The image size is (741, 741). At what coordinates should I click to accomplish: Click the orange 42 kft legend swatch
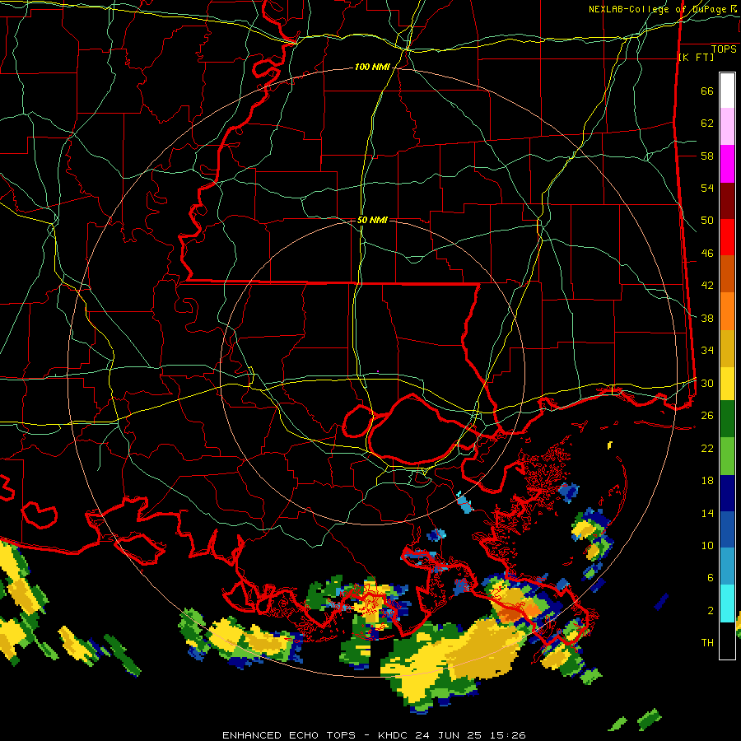[x=727, y=311]
